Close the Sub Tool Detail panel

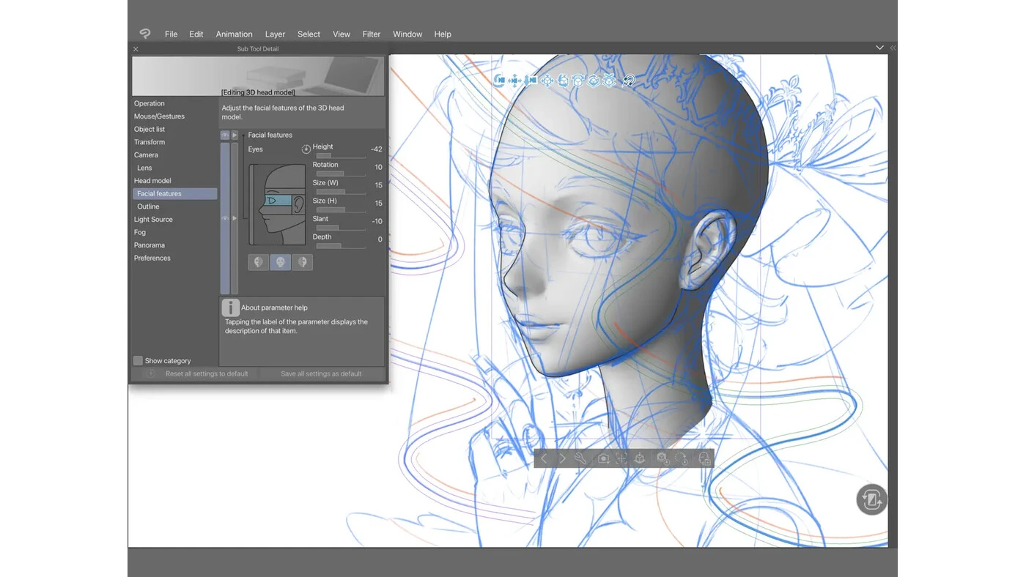136,49
